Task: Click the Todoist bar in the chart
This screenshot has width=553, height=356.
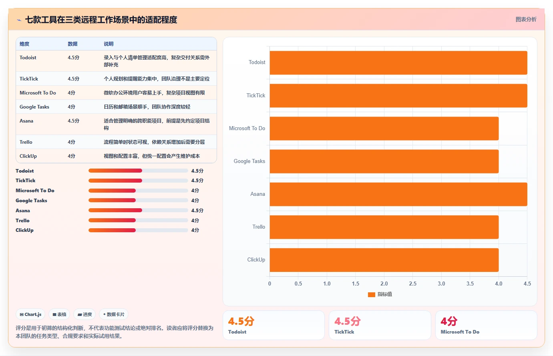Action: [x=398, y=62]
